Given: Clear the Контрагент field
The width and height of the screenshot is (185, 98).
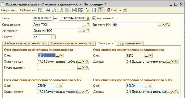Looking at the screenshot, I should 84,31.
